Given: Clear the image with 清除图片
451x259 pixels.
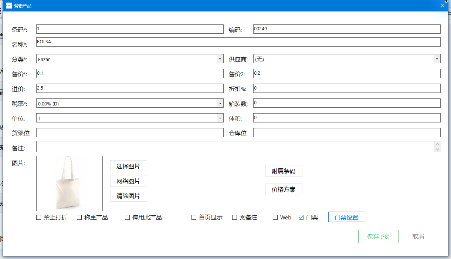Looking at the screenshot, I should (129, 196).
